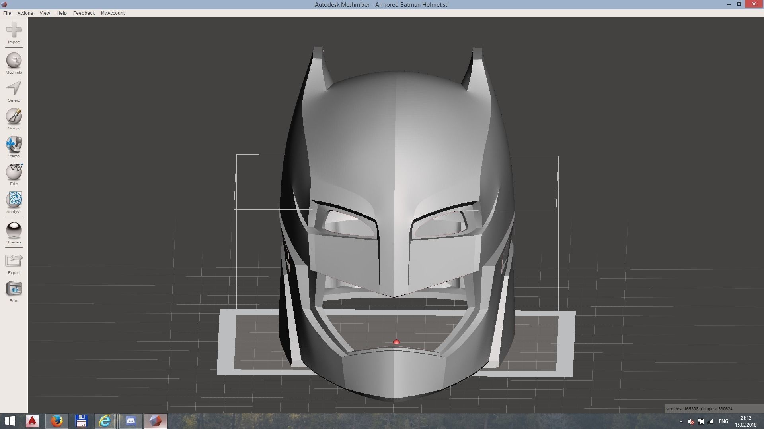764x429 pixels.
Task: Open the File menu
Action: [x=7, y=13]
